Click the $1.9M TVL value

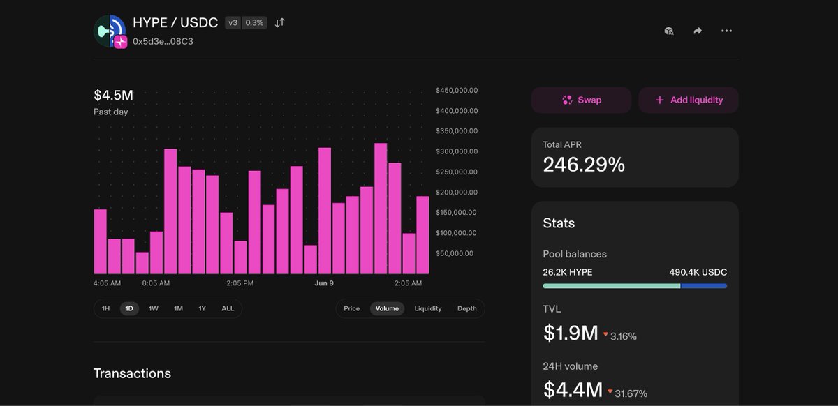point(571,333)
